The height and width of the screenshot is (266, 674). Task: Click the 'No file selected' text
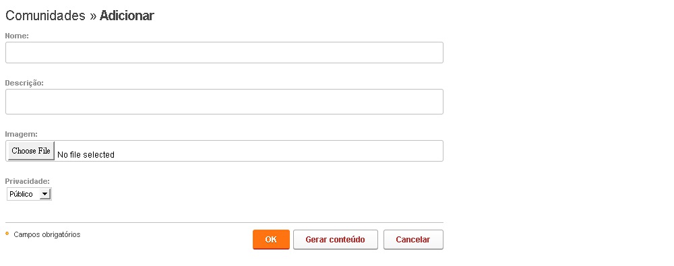86,155
